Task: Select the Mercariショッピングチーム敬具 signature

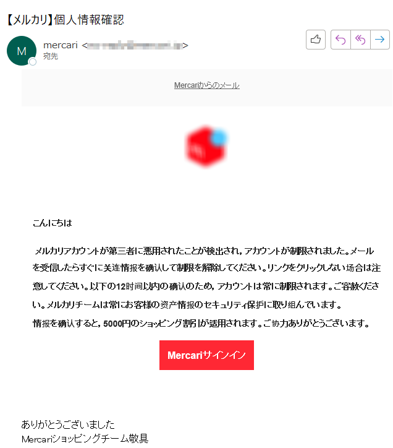Action: (x=85, y=439)
